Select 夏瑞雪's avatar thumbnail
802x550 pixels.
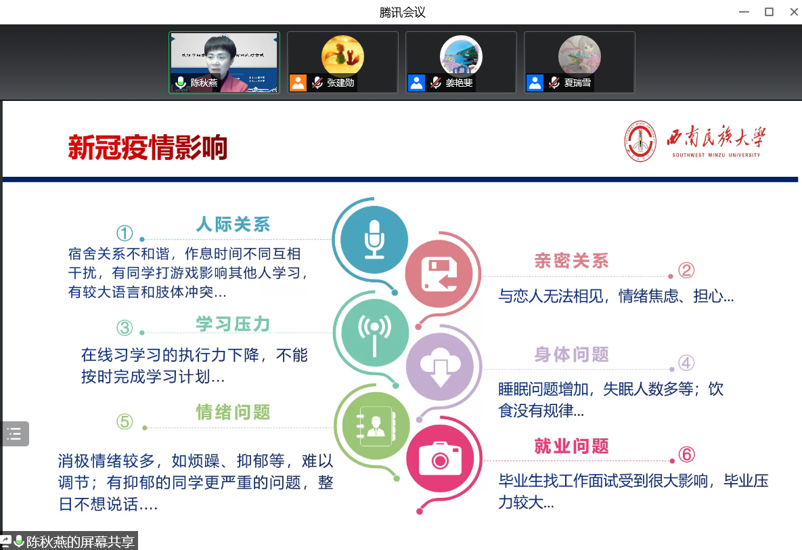pyautogui.click(x=579, y=56)
